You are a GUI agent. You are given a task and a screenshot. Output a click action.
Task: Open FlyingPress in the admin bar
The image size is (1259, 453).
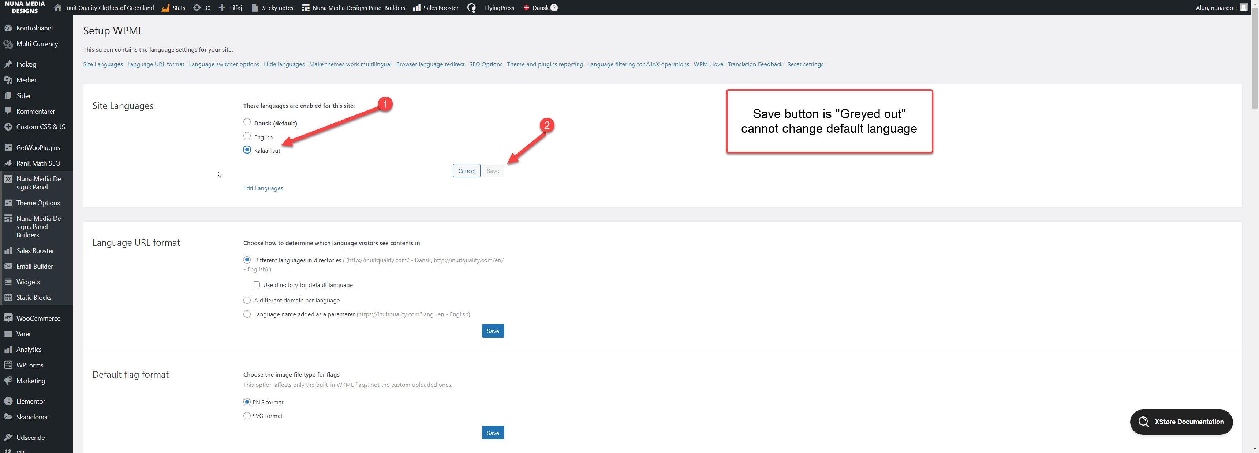click(x=499, y=7)
